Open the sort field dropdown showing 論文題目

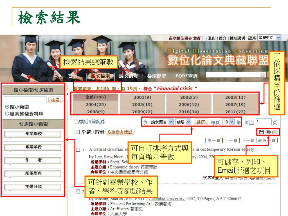pos(161,122)
